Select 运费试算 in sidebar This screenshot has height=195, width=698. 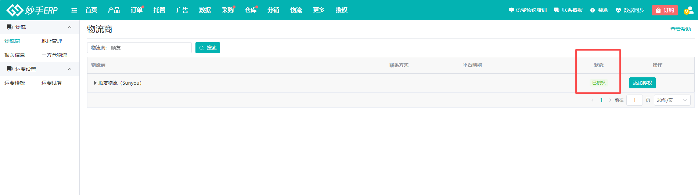(52, 83)
